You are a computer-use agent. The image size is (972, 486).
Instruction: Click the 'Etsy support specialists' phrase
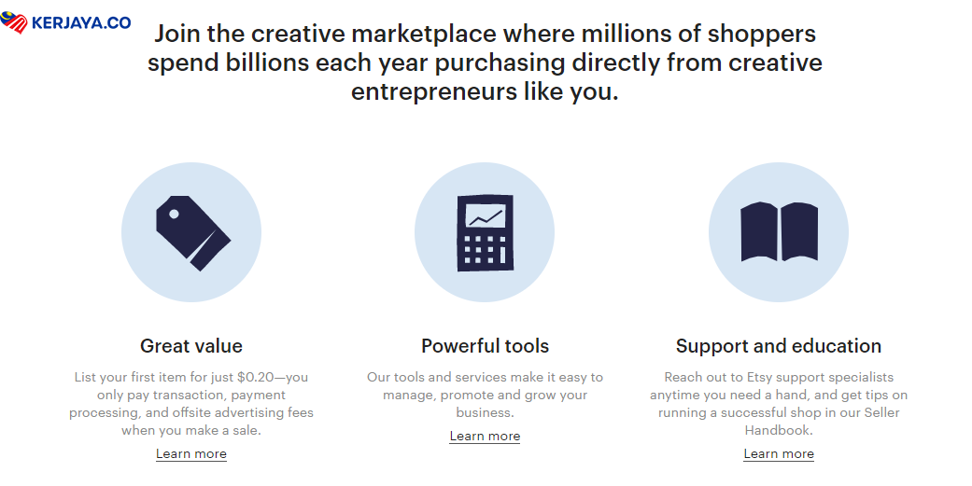click(821, 378)
